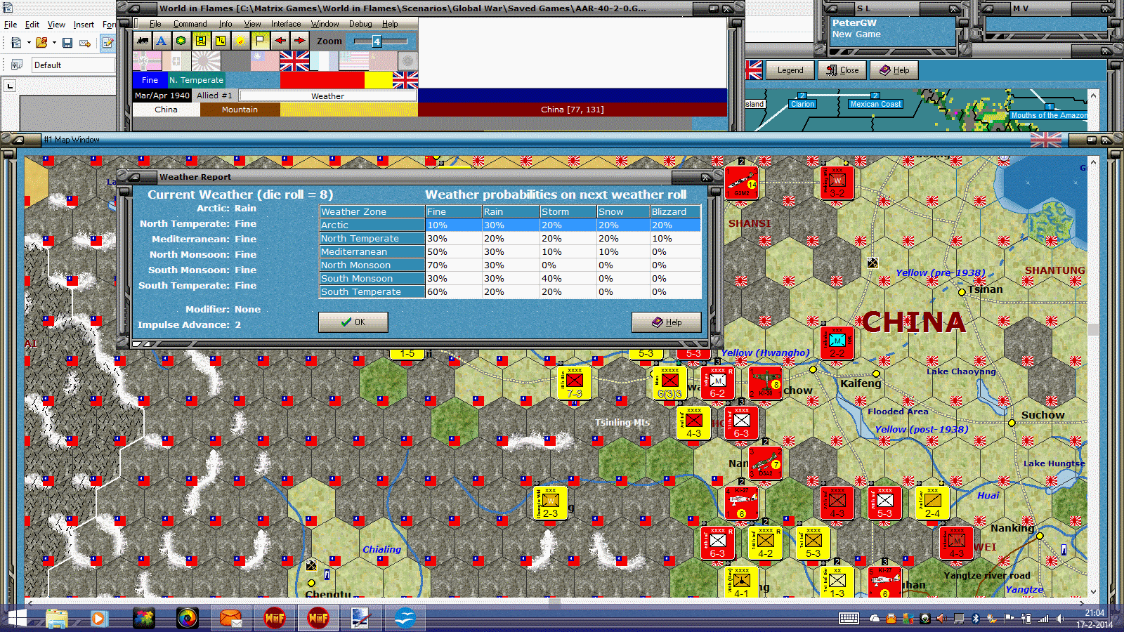
Task: Click the Weather phase field
Action: [328, 96]
